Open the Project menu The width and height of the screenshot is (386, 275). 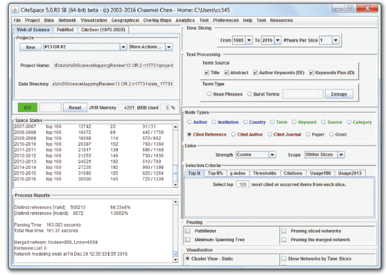tap(33, 20)
